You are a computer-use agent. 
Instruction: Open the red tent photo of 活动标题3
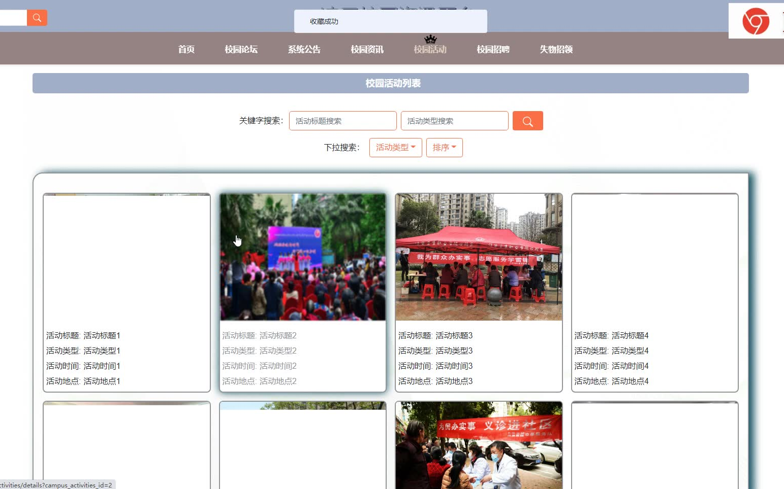click(x=479, y=257)
